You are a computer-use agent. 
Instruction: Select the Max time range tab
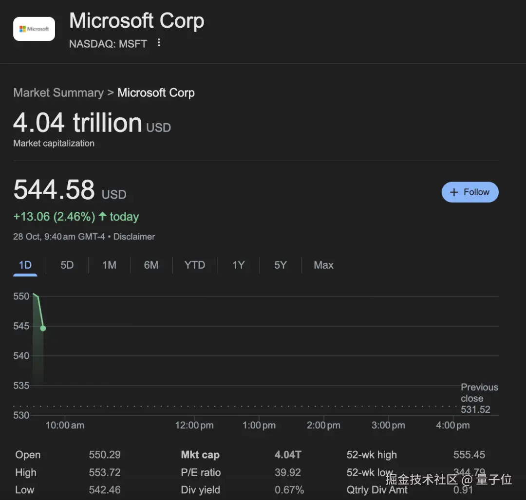tap(323, 265)
